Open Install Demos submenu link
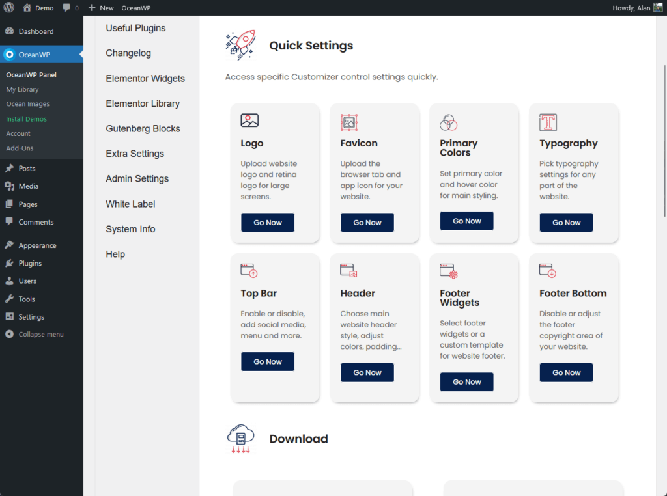The width and height of the screenshot is (667, 496). (x=26, y=119)
